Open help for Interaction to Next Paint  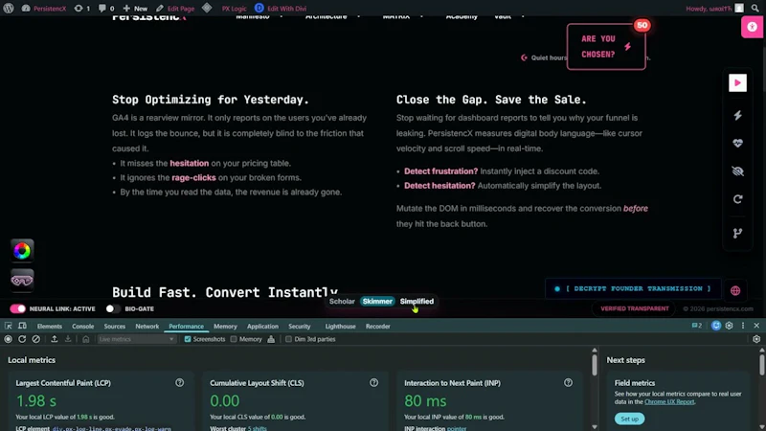click(568, 382)
